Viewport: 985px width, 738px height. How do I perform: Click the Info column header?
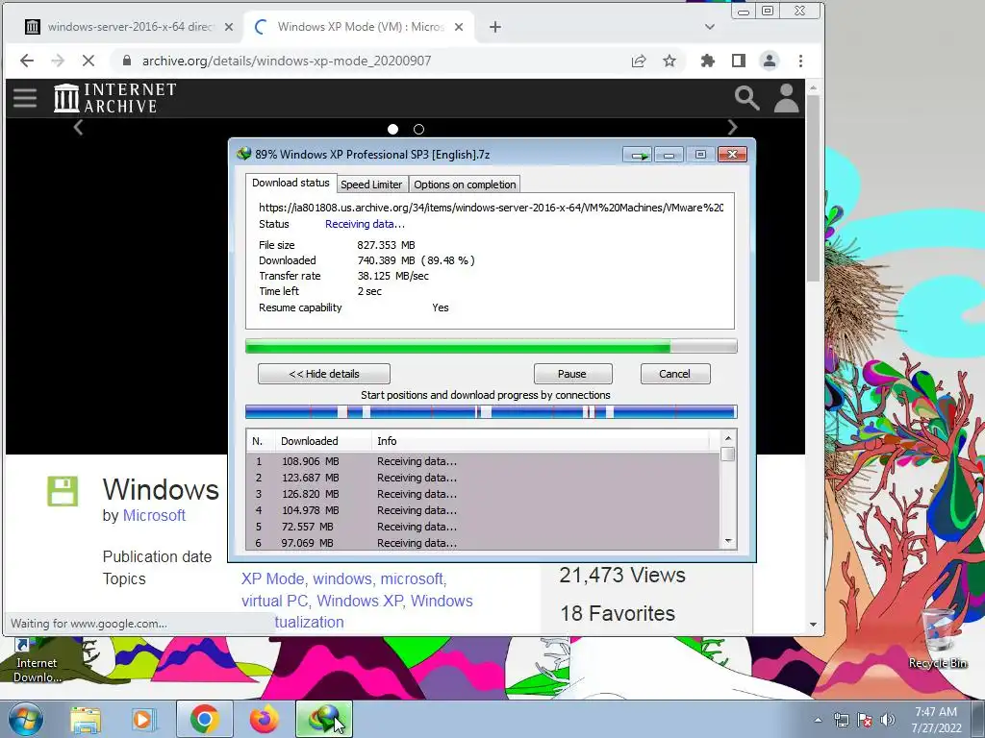[x=541, y=441]
